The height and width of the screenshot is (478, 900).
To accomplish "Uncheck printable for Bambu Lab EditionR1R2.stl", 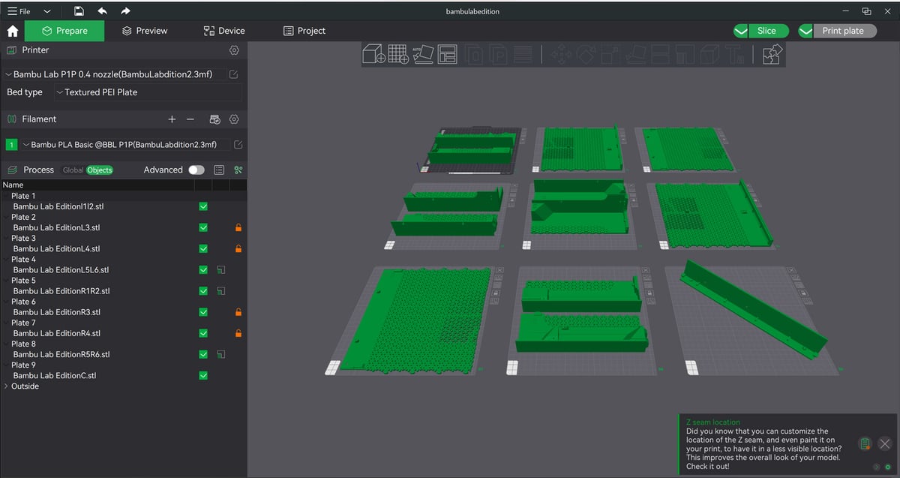I will [x=203, y=290].
